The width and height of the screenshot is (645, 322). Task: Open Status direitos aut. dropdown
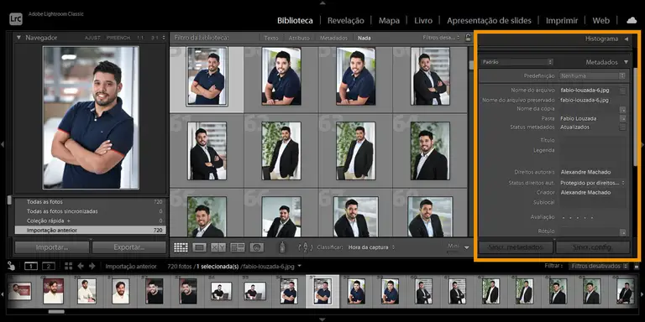(593, 183)
